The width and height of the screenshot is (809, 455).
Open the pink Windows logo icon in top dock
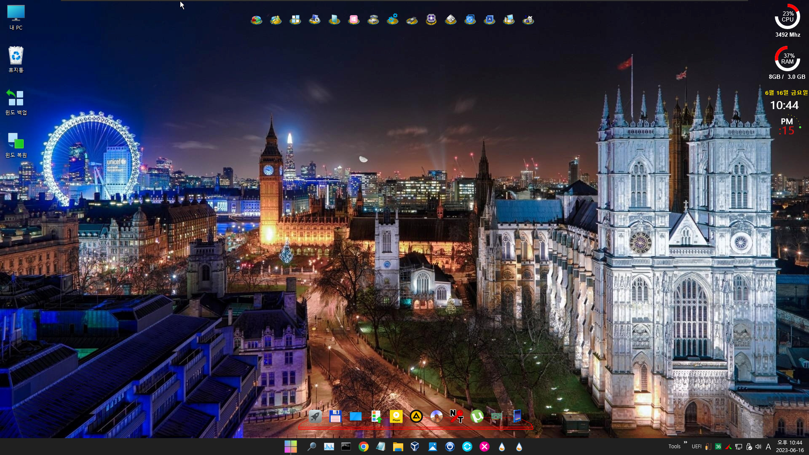(x=354, y=20)
